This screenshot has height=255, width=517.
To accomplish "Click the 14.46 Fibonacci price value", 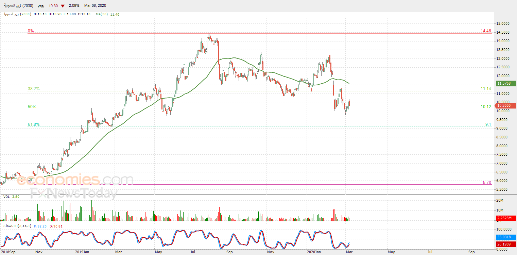I will point(486,31).
